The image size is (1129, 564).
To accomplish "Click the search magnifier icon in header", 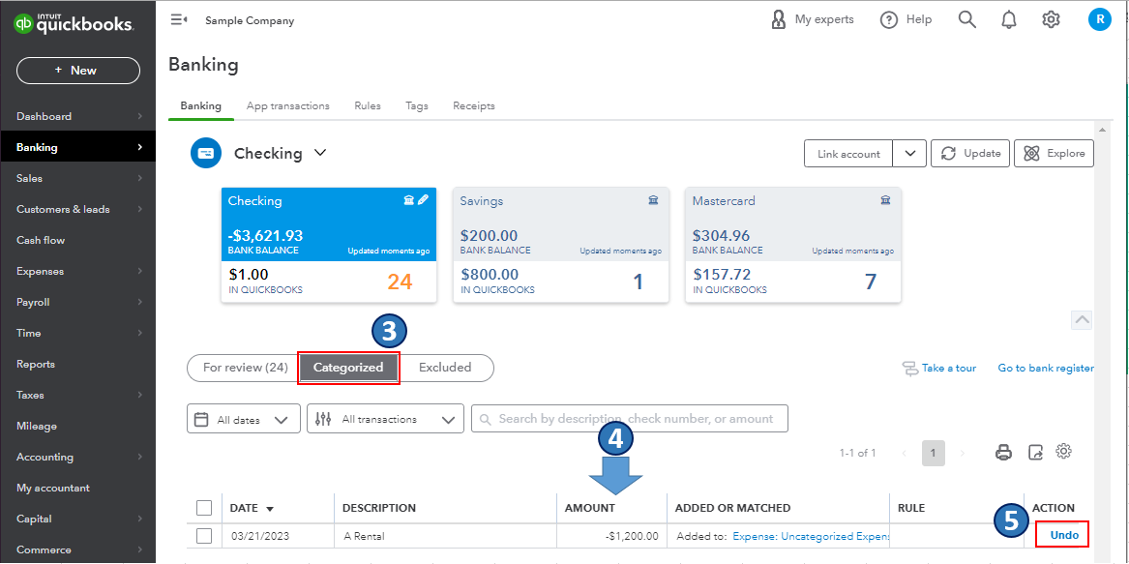I will point(966,19).
